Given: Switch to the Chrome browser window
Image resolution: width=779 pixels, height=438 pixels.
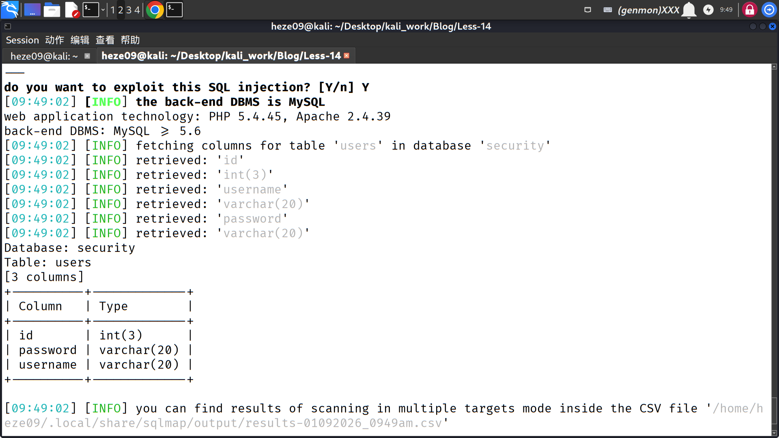Looking at the screenshot, I should coord(155,10).
